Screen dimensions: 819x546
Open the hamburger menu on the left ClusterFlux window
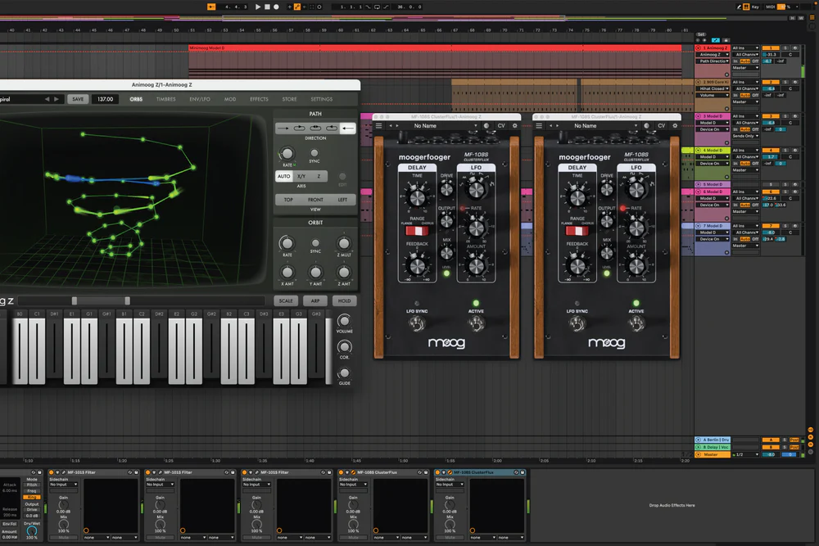(x=378, y=126)
